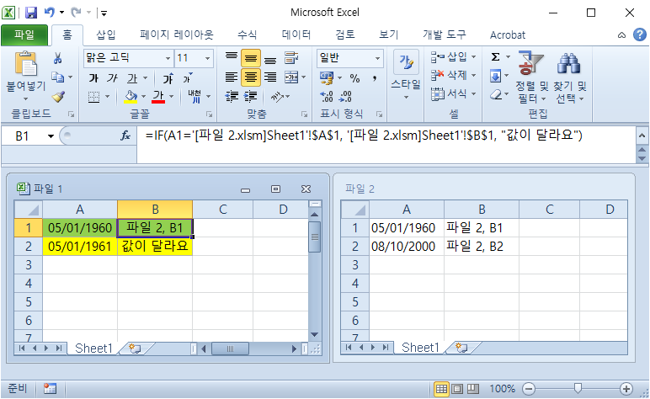This screenshot has height=399, width=650.
Task: Click the Comma Style icon
Action: (375, 78)
